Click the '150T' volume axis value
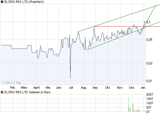Image resolution: width=160 pixels, height=117 pixels. (x=150, y=99)
